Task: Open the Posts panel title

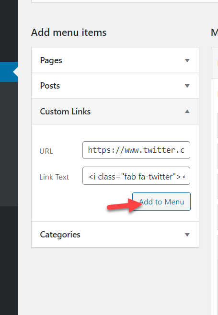Action: click(x=50, y=86)
